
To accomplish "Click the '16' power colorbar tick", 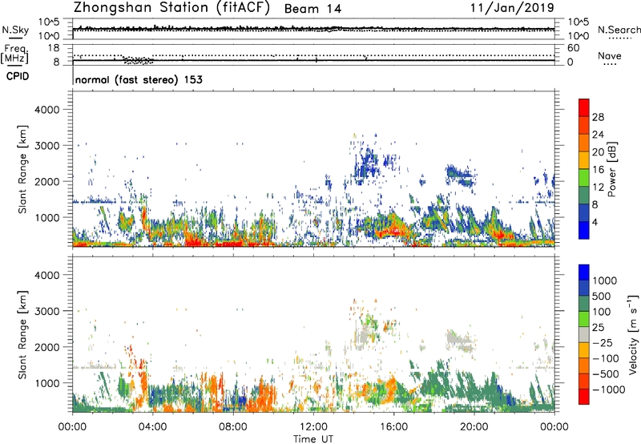I will (x=598, y=170).
